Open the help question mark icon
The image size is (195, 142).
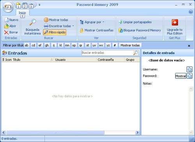coord(191,12)
